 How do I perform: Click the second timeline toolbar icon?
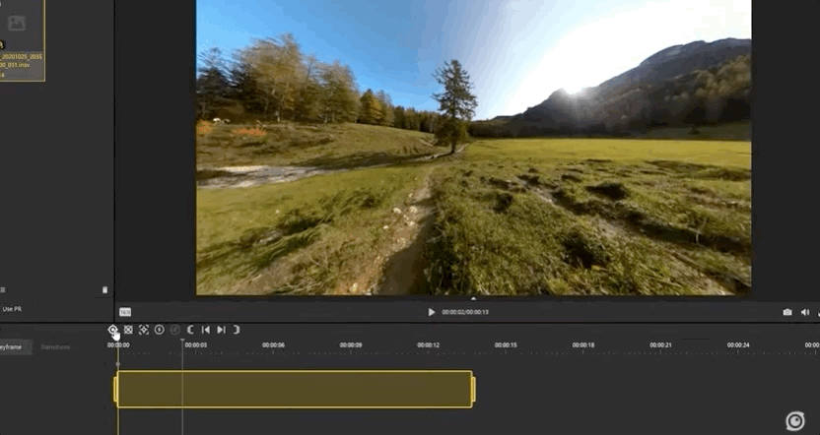tap(128, 330)
